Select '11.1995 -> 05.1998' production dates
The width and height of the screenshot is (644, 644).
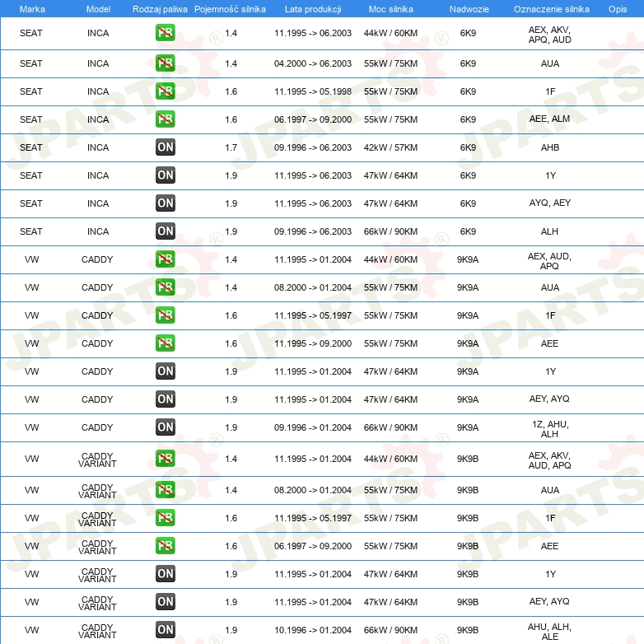pos(313,91)
